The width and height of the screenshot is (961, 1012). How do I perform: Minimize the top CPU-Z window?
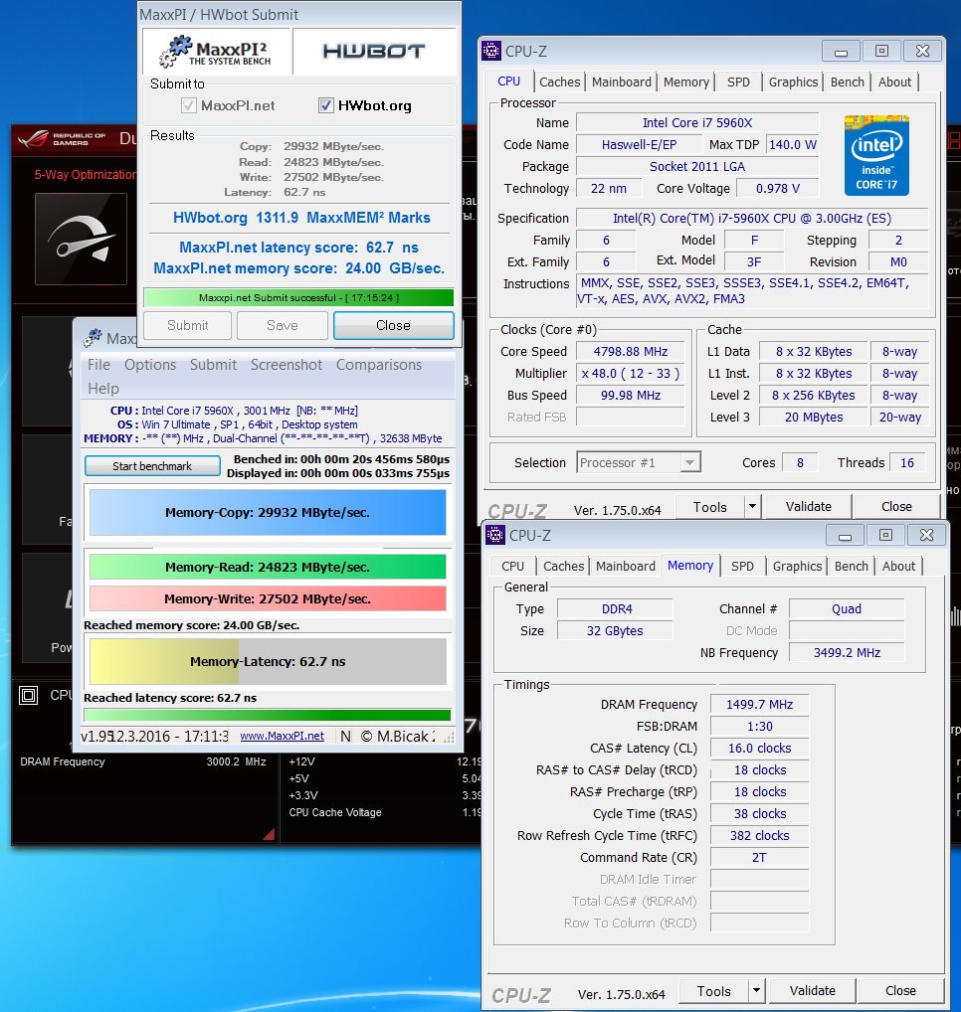click(841, 51)
